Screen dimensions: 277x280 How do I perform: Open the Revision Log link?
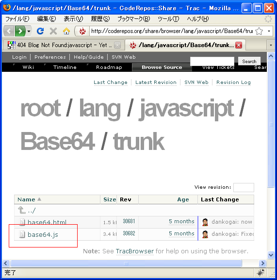(x=233, y=82)
